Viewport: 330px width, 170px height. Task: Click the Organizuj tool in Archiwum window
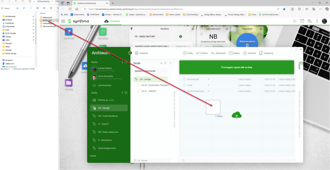141,53
